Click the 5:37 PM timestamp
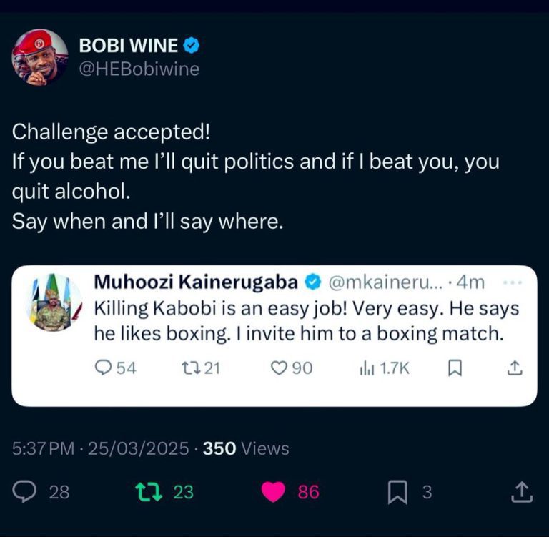This screenshot has width=549, height=537. coord(44,448)
